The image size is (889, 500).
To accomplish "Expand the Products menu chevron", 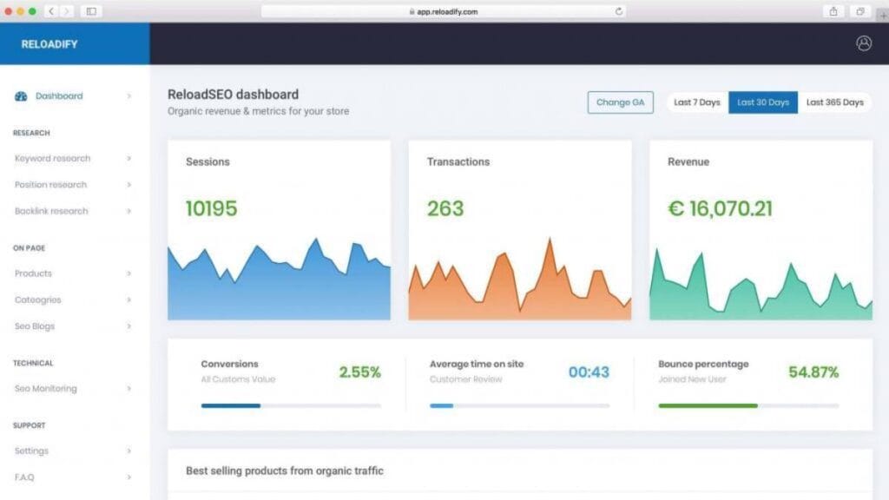I will coord(128,273).
